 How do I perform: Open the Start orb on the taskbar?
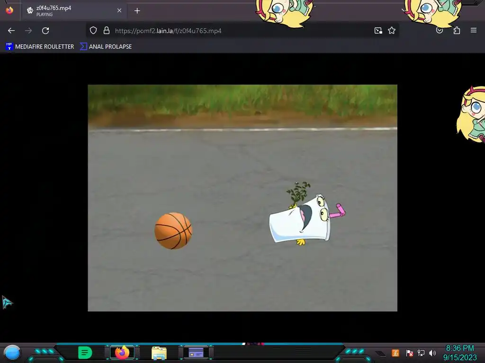(12, 353)
